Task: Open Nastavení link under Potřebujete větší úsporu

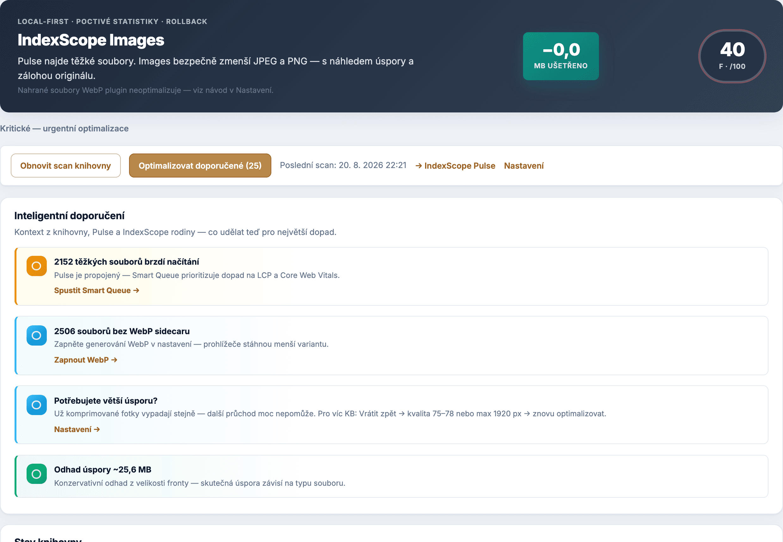Action: click(x=77, y=429)
